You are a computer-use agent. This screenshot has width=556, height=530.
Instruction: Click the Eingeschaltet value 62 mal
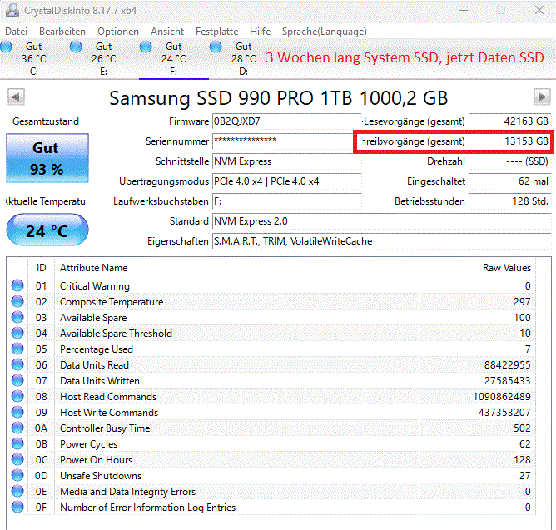[x=510, y=181]
